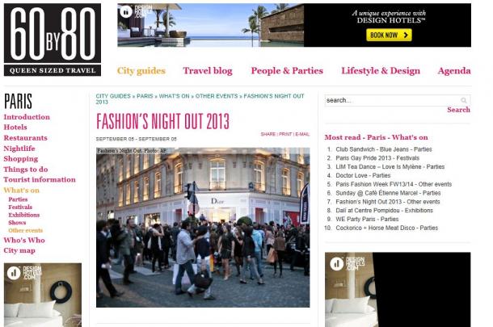Click the 60by80 Queen Sized Travel logo
Screen dimensions: 493x327
[x=53, y=40]
